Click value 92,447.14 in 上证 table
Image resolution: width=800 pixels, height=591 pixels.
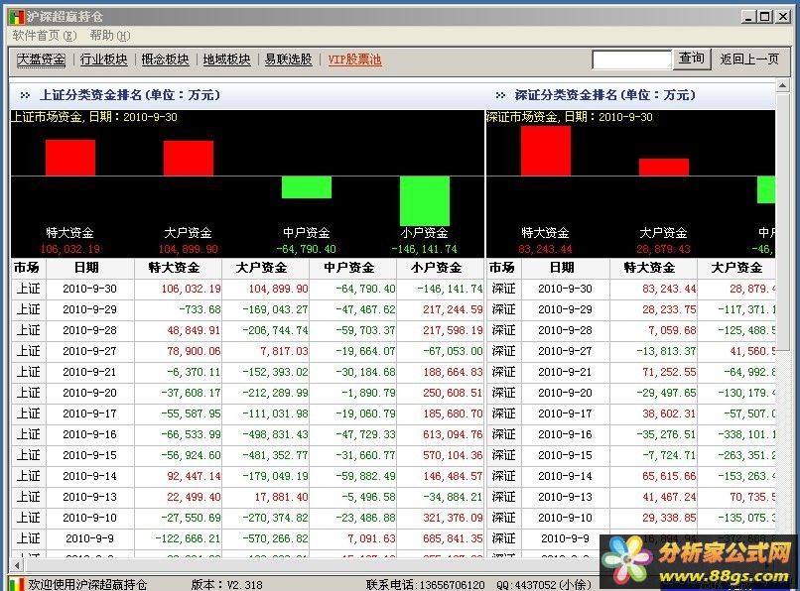(194, 476)
